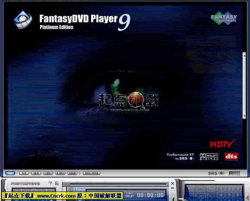Navigate up on DVD remote pad
The width and height of the screenshot is (250, 201).
point(201,189)
